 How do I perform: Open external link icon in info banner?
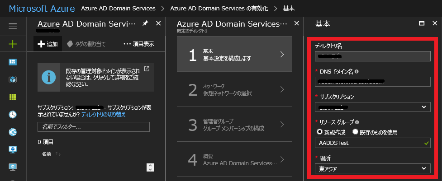(x=147, y=69)
